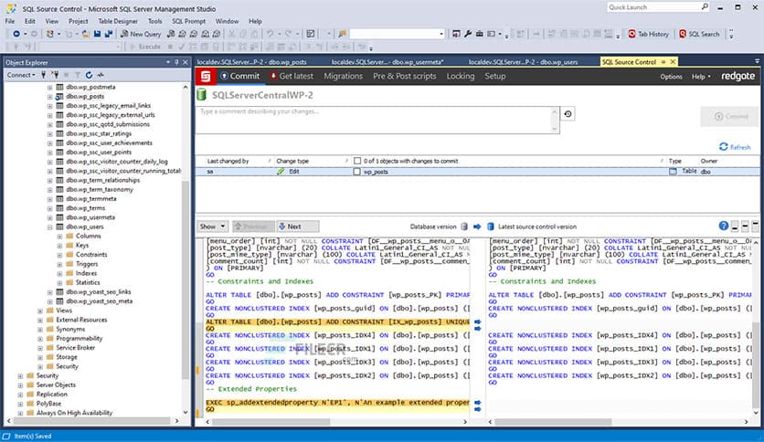Click the Latest source control version icon

click(x=491, y=226)
